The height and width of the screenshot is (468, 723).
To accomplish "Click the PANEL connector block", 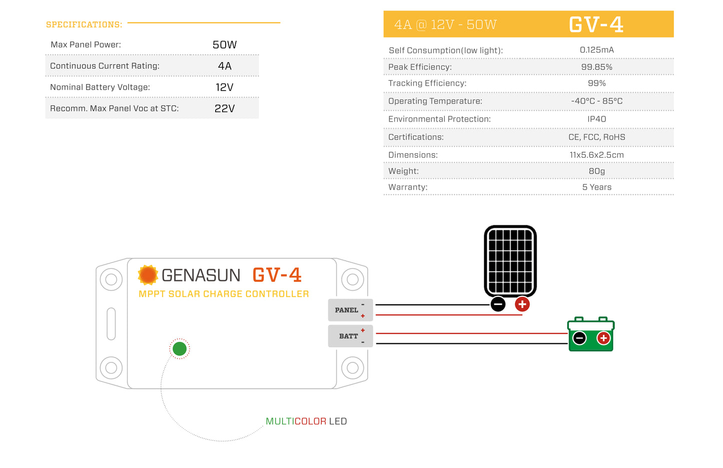I will coord(350,310).
